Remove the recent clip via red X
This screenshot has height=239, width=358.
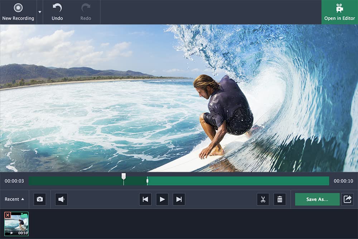(x=8, y=215)
